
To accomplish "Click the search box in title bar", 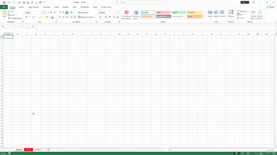I will (x=139, y=3).
